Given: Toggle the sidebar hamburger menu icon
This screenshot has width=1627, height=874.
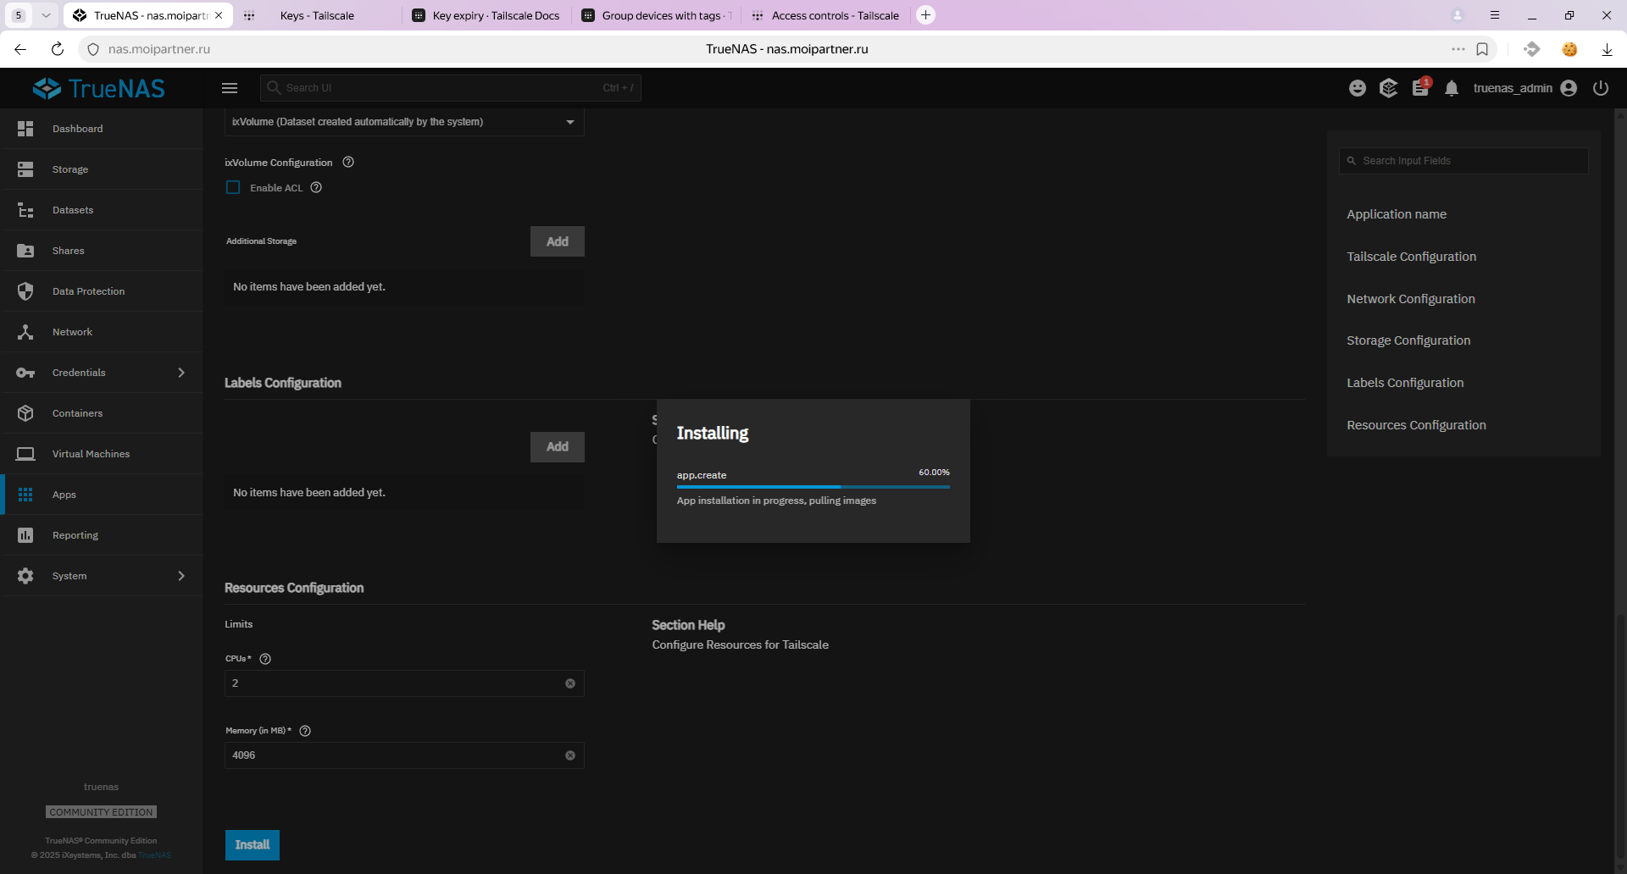Looking at the screenshot, I should [x=230, y=88].
